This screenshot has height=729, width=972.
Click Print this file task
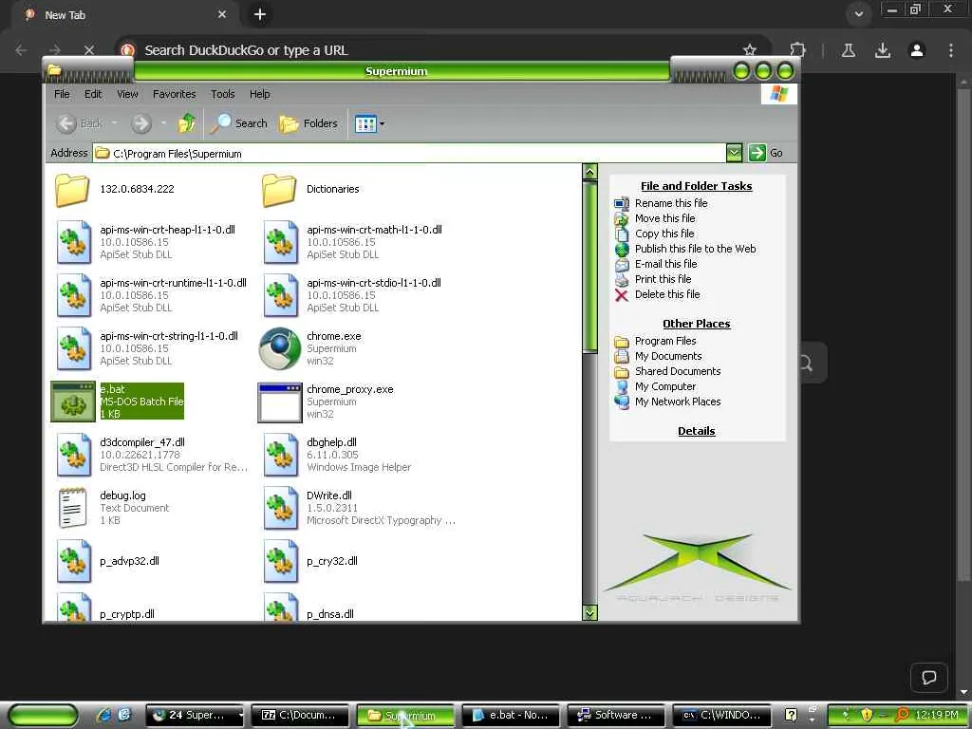pos(663,279)
